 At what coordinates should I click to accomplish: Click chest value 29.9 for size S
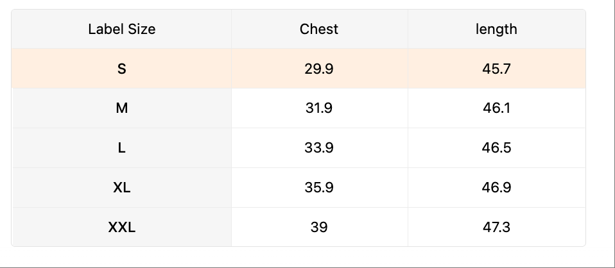point(319,69)
